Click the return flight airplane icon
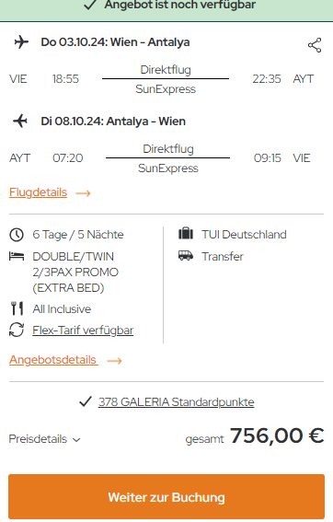Viewport: 333px width, 522px height. [20, 121]
